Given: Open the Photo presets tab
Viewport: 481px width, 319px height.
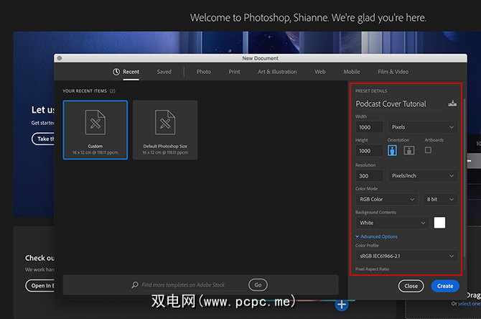Looking at the screenshot, I should tap(204, 72).
